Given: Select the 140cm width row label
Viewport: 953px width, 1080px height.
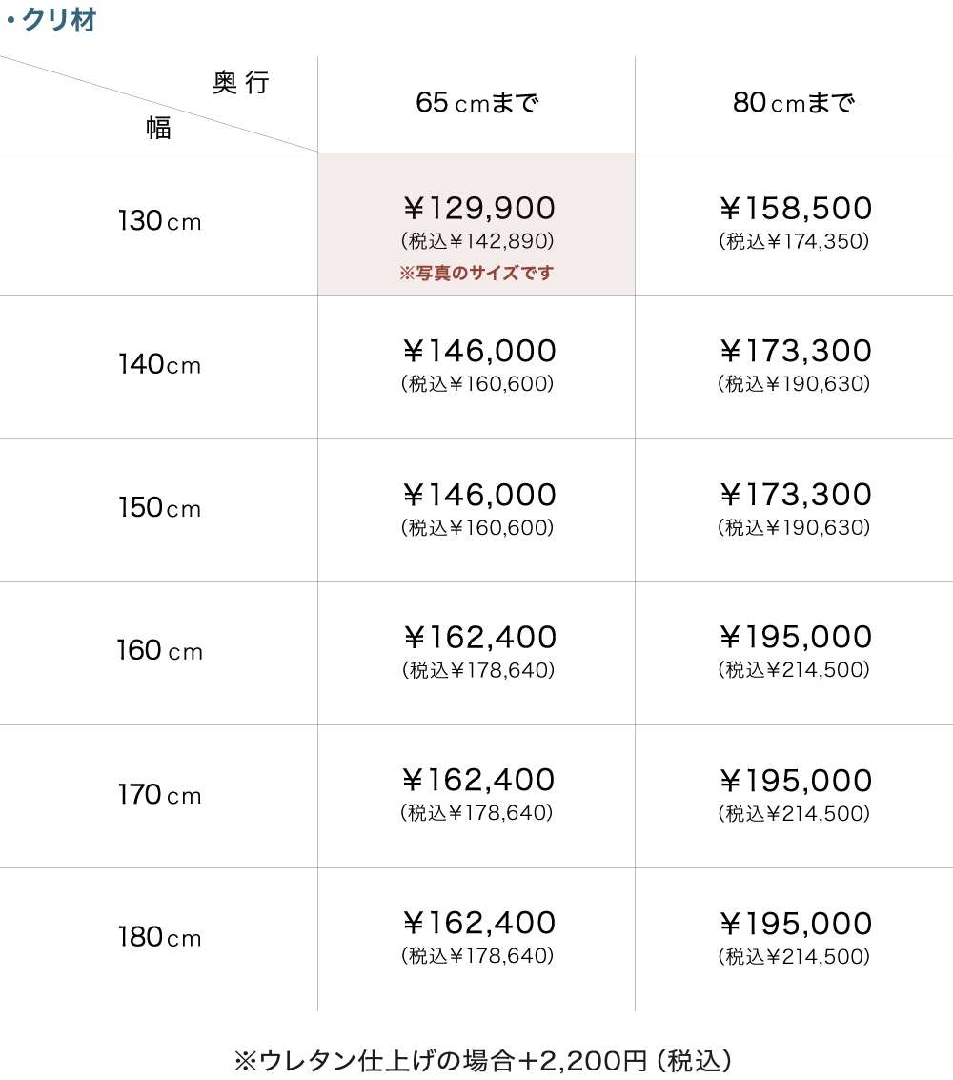Looking at the screenshot, I should [x=159, y=365].
